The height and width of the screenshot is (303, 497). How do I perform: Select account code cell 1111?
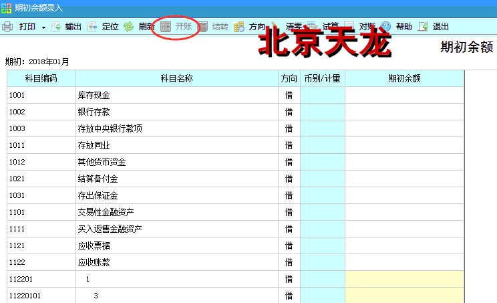click(x=41, y=229)
